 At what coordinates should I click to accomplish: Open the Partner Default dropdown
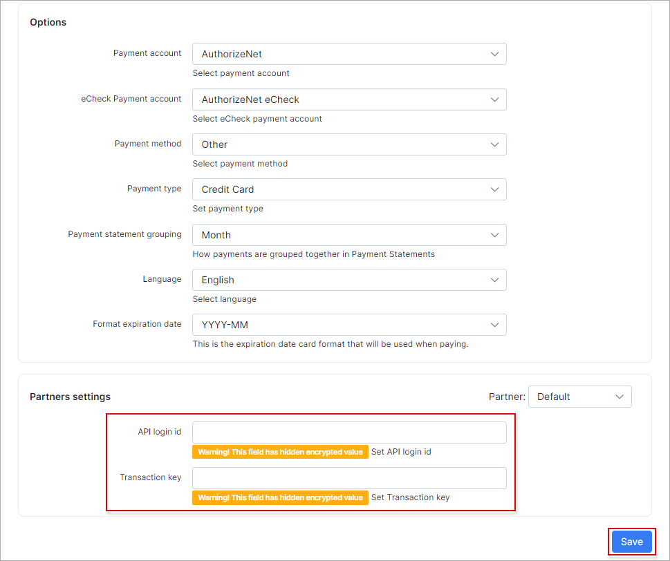[x=580, y=397]
